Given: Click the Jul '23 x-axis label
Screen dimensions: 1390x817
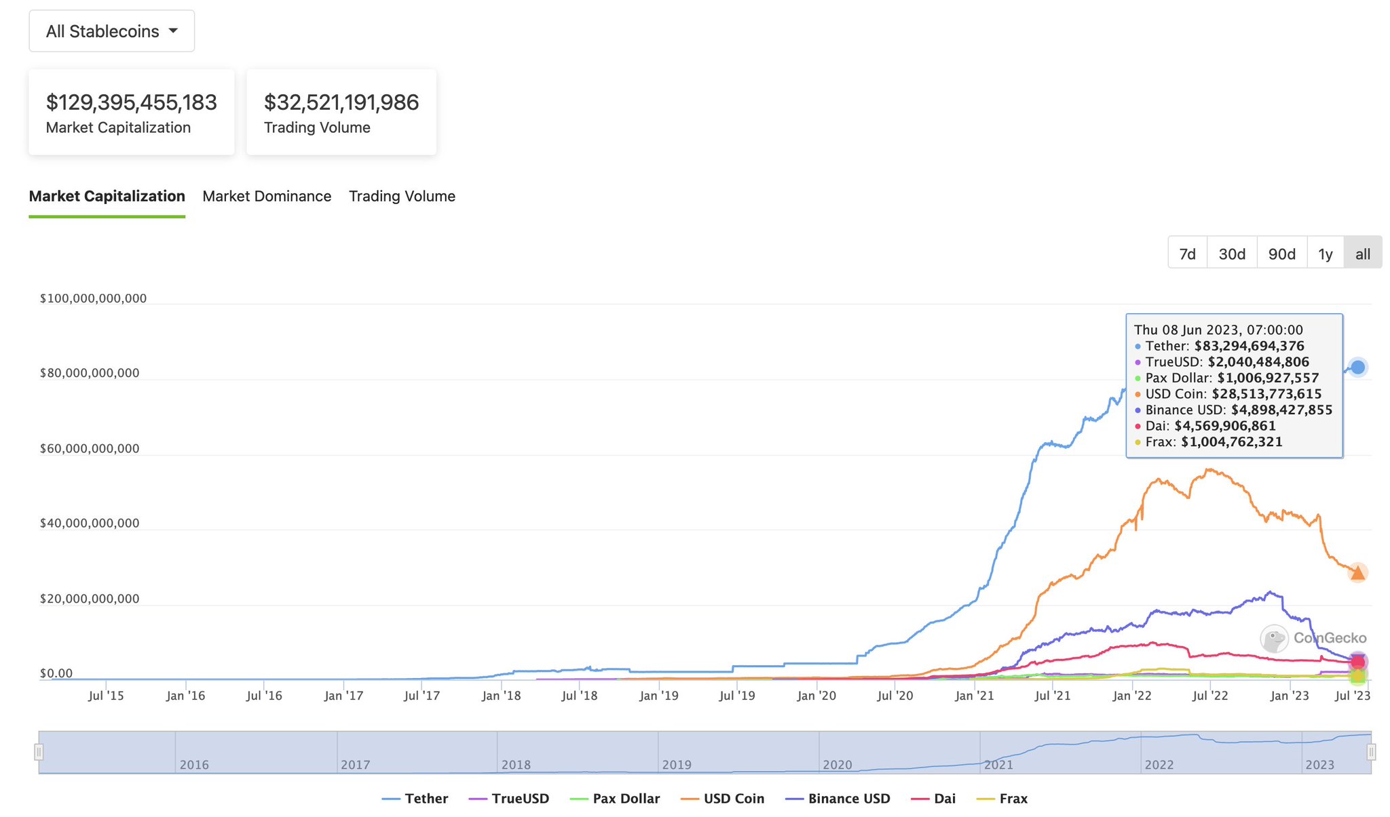Looking at the screenshot, I should pos(1353,696).
